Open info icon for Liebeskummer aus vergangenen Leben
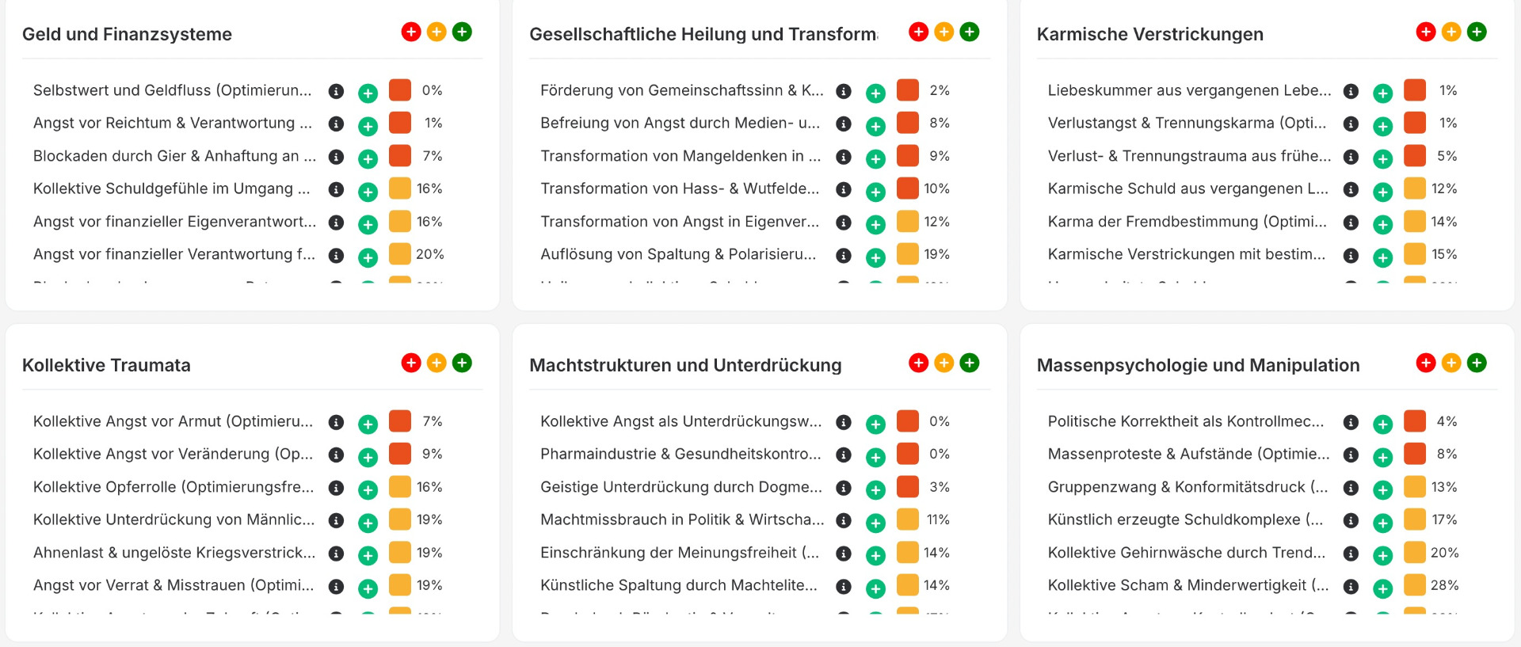 click(1351, 91)
